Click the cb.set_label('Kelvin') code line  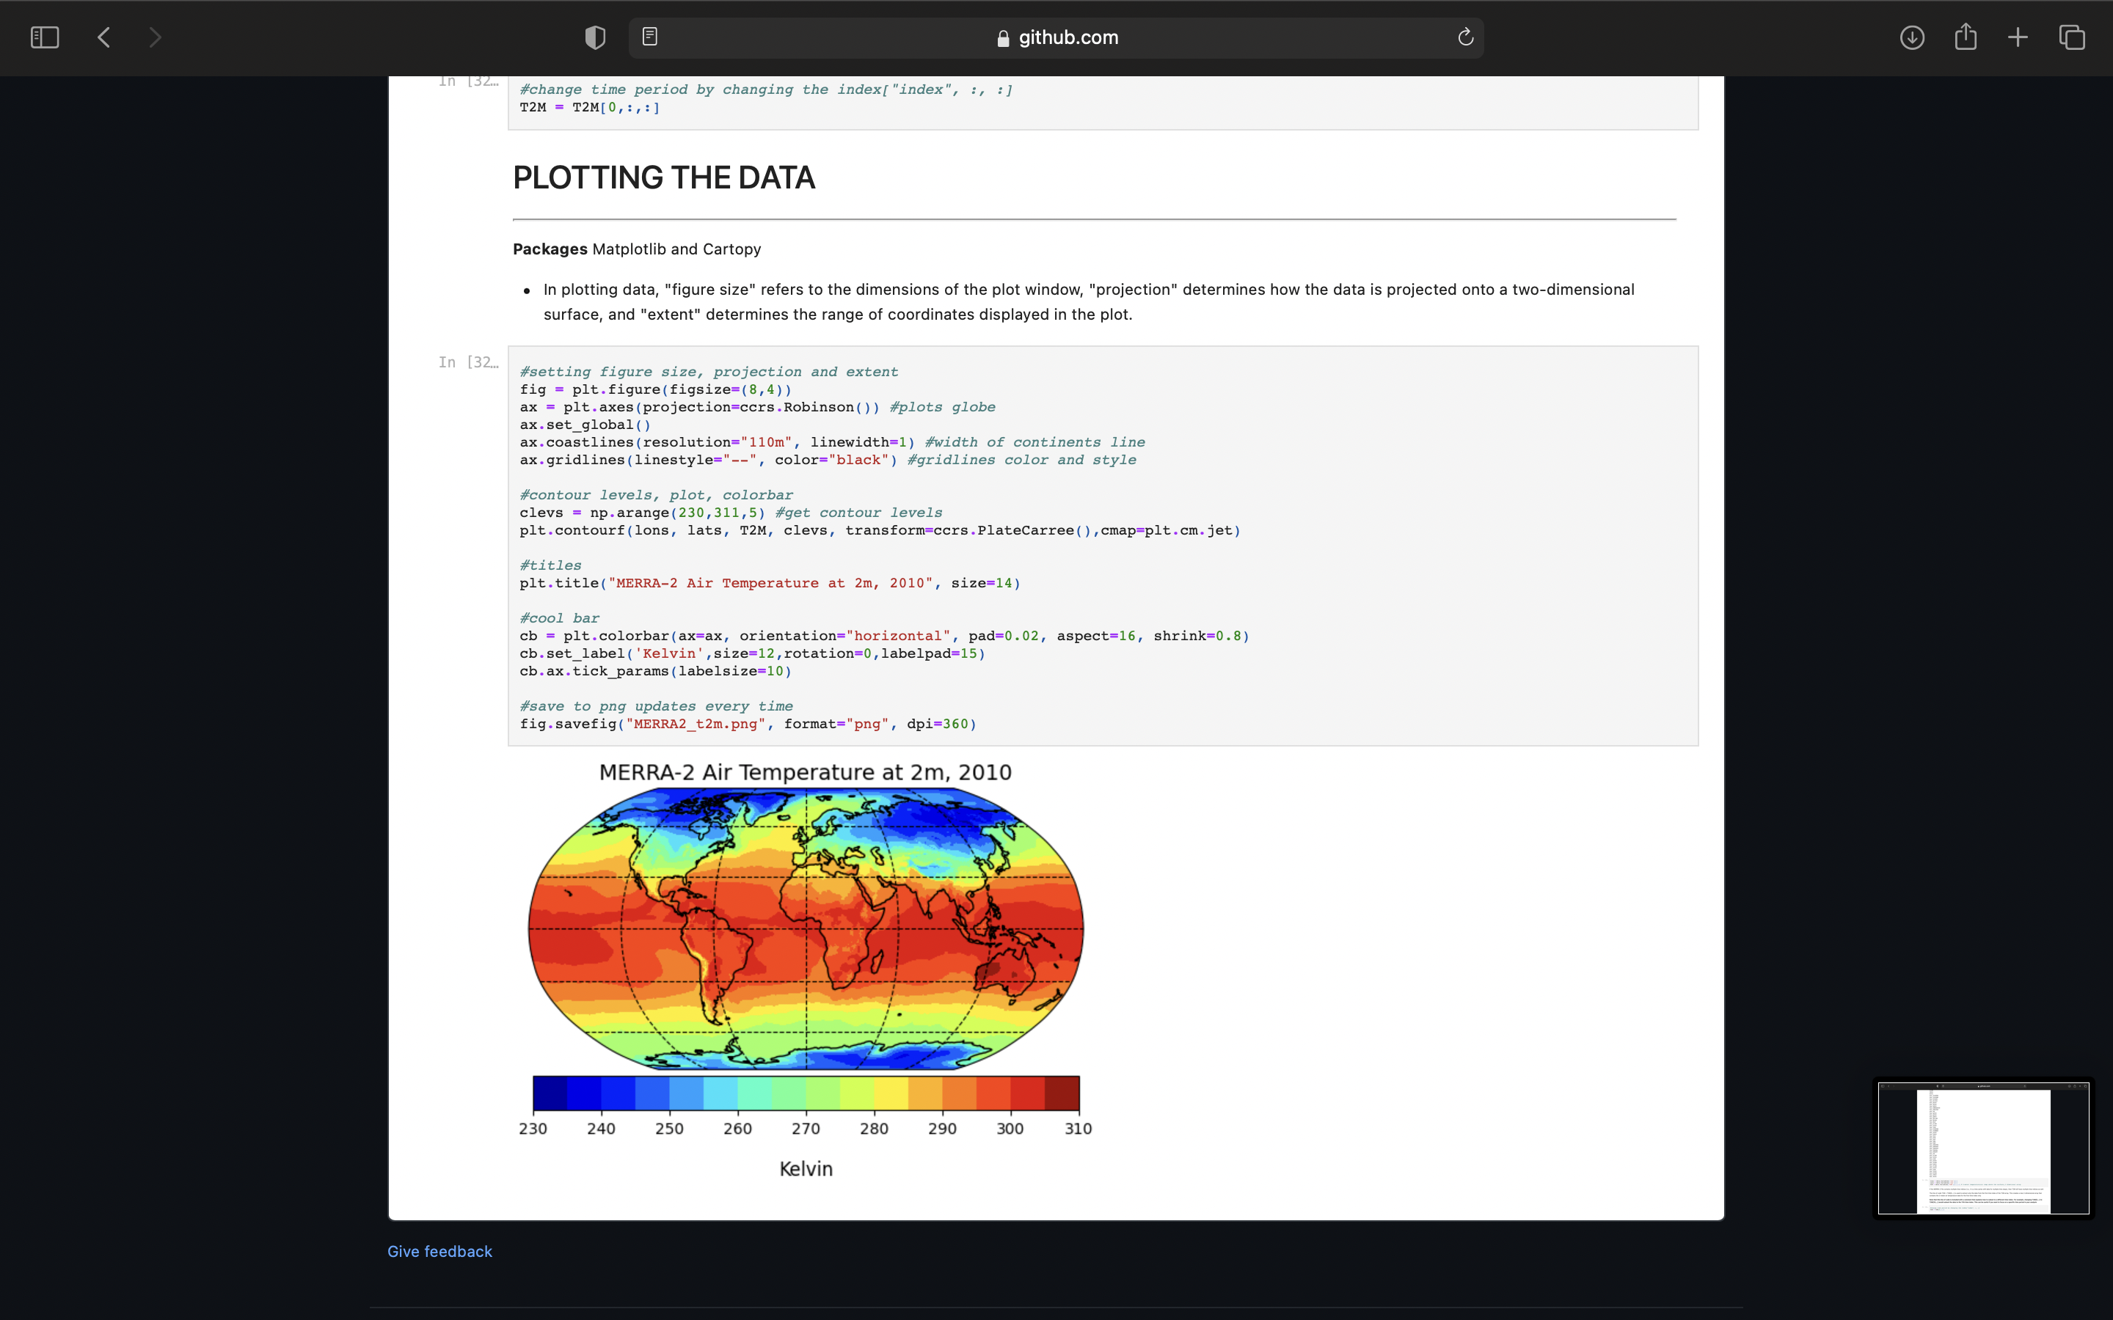pyautogui.click(x=753, y=653)
